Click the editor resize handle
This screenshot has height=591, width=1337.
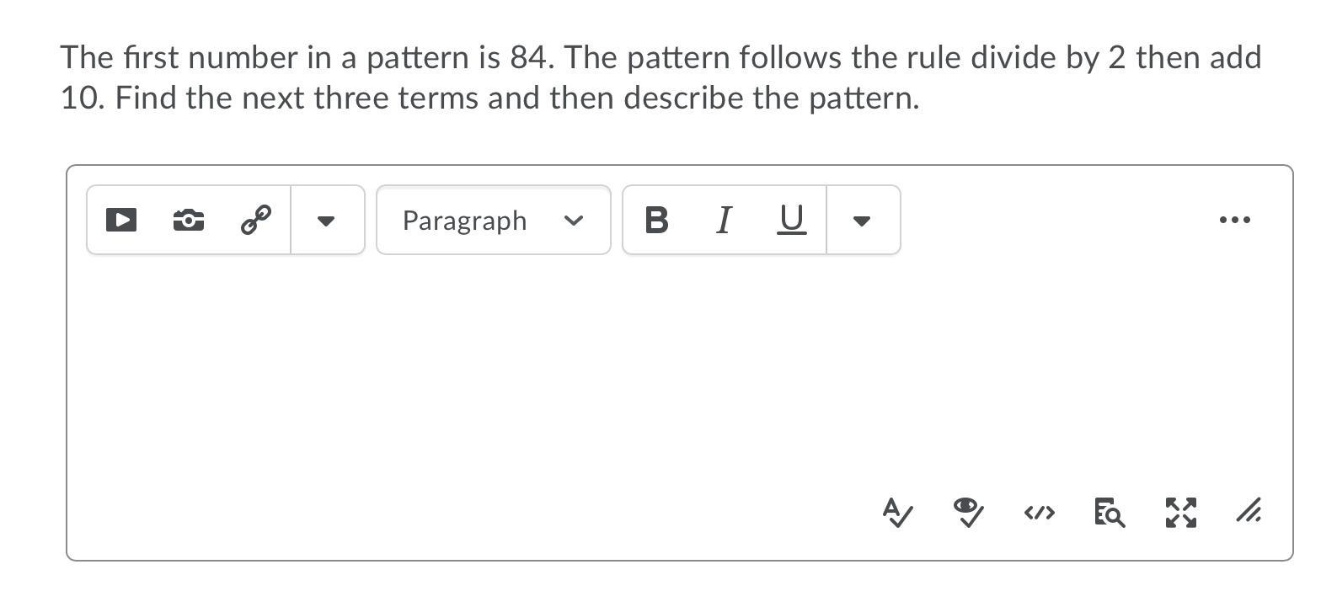pos(1249,511)
